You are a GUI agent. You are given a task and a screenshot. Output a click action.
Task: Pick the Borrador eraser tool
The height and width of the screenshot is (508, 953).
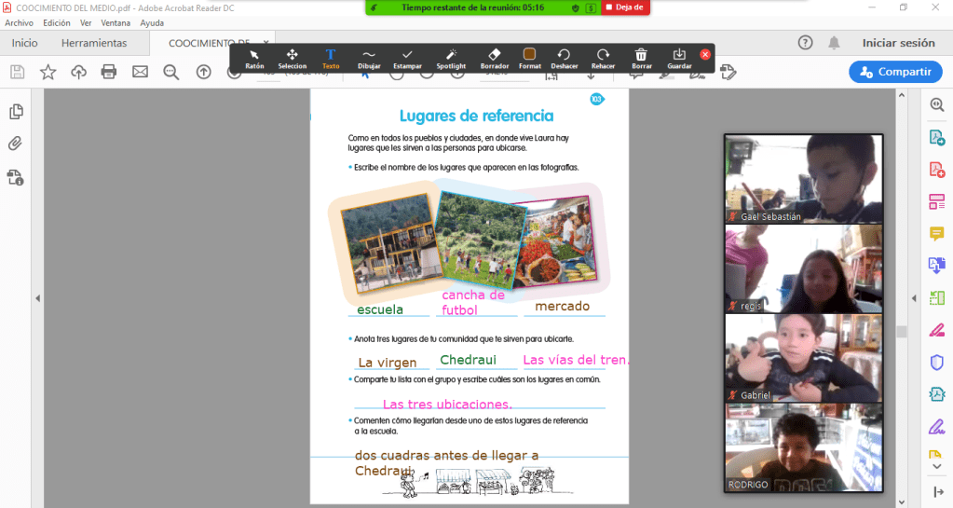tap(494, 59)
